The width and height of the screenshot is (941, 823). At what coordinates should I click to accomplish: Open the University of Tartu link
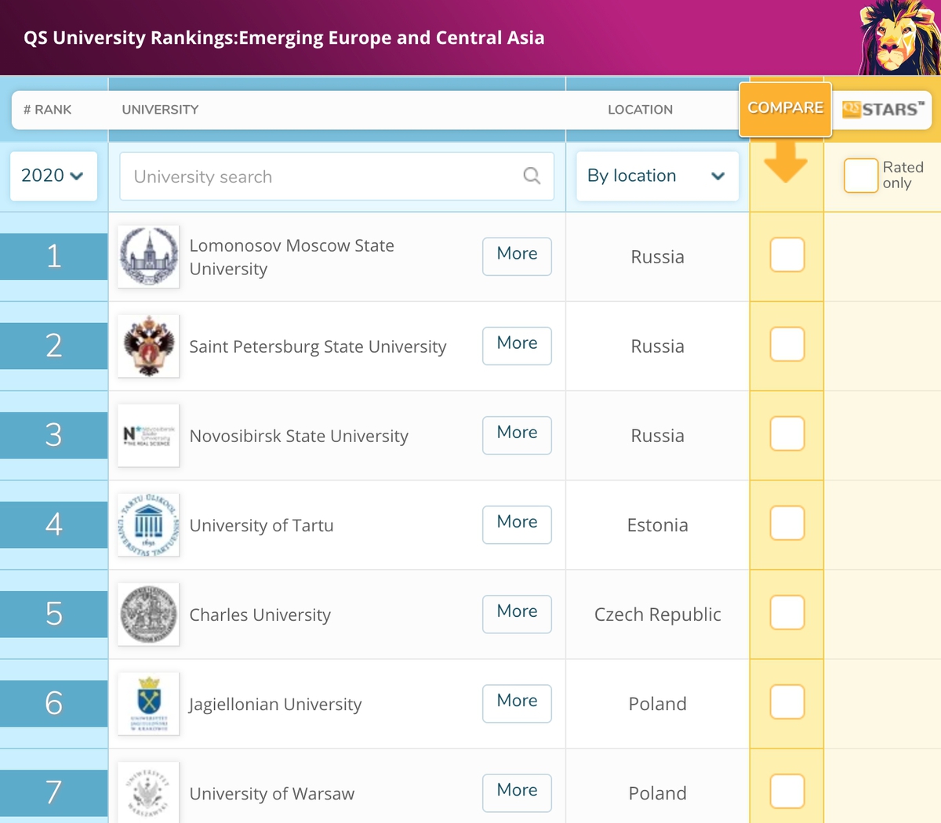(x=261, y=525)
